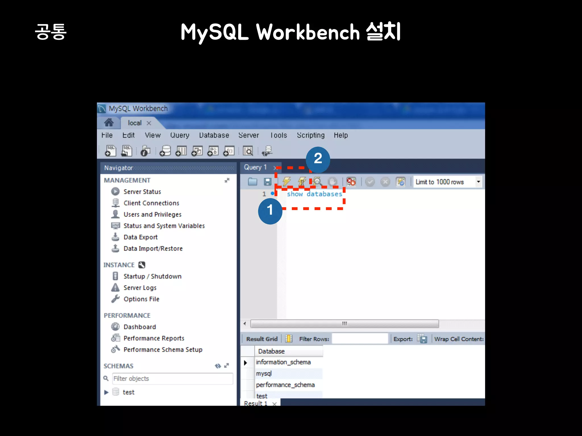The width and height of the screenshot is (582, 436).
Task: Refresh the SCHEMAS list
Action: point(218,366)
